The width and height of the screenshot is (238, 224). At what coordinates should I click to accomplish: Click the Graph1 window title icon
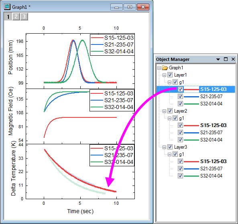(7, 7)
